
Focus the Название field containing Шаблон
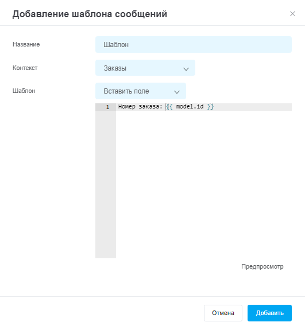click(x=194, y=45)
